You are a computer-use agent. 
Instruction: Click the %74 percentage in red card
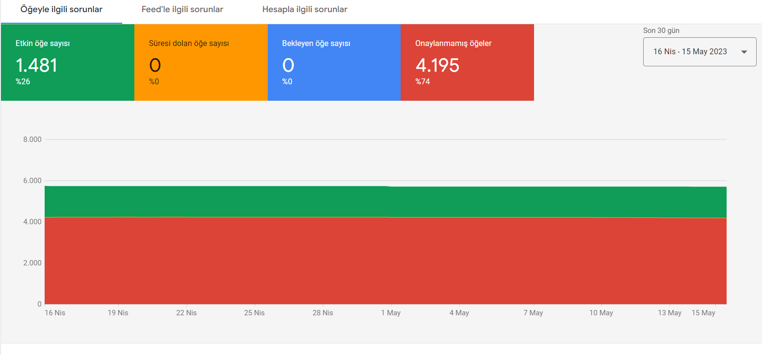422,81
